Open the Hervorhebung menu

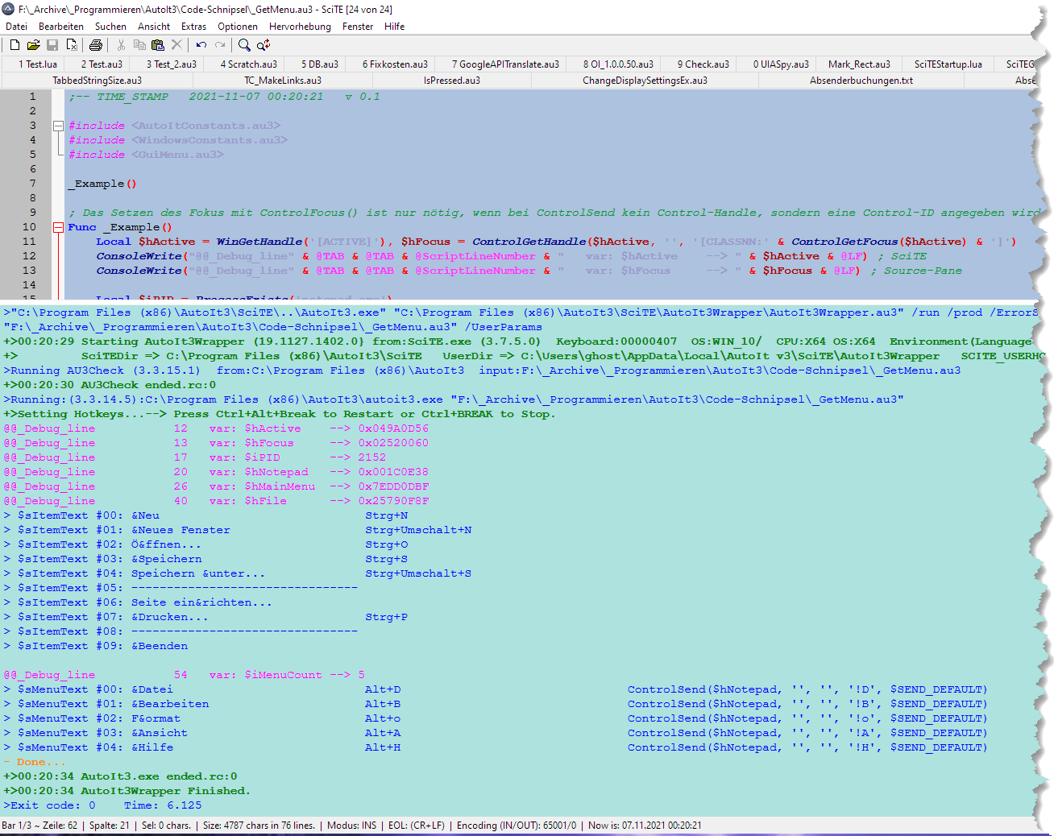pos(300,27)
